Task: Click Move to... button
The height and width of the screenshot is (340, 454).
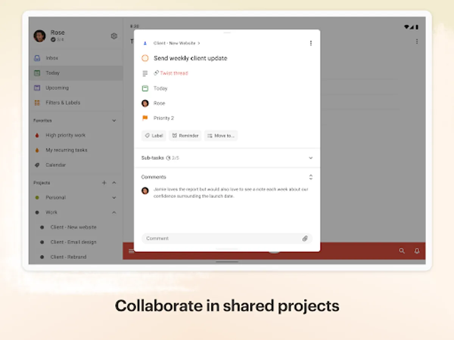Action: tap(221, 136)
